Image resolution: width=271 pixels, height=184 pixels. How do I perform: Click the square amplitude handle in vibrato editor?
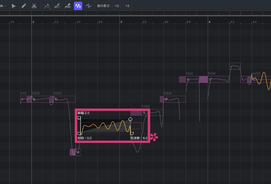pyautogui.click(x=79, y=117)
